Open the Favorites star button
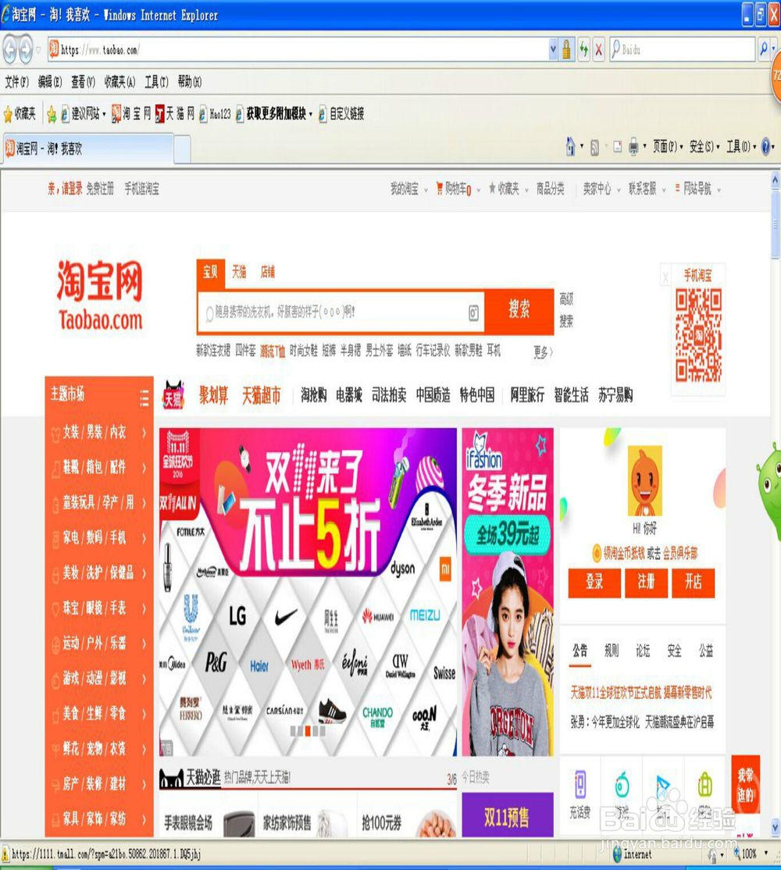 20,114
